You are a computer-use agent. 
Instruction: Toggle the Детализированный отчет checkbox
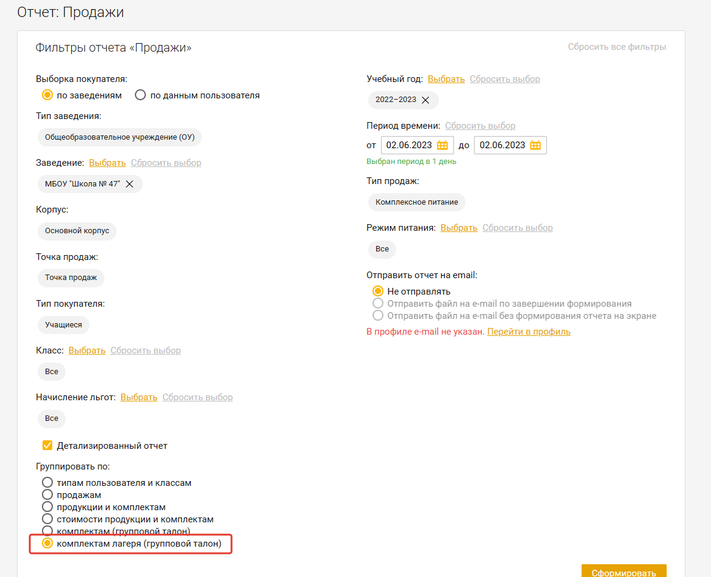pos(47,446)
